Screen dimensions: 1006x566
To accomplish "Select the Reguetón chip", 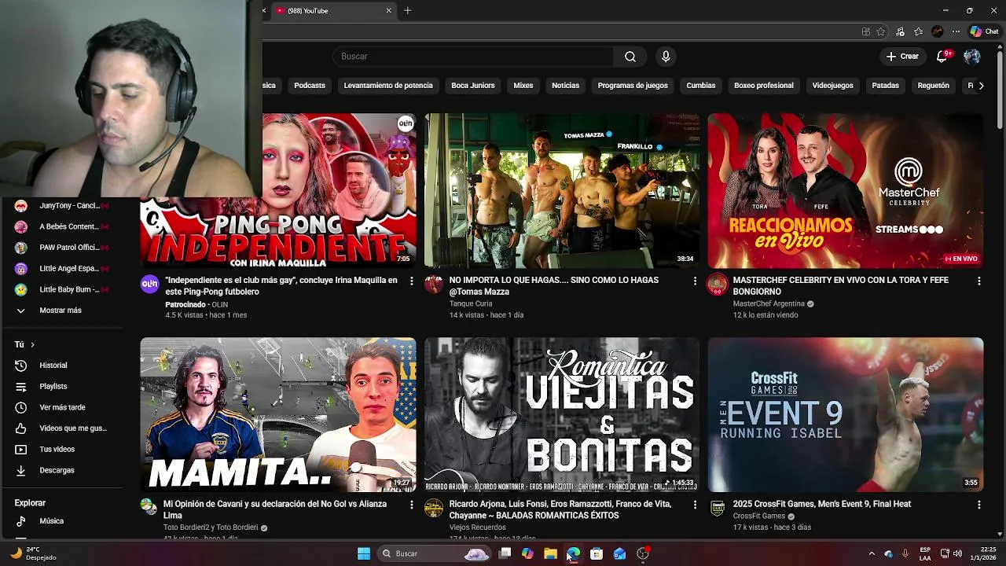I will point(934,86).
